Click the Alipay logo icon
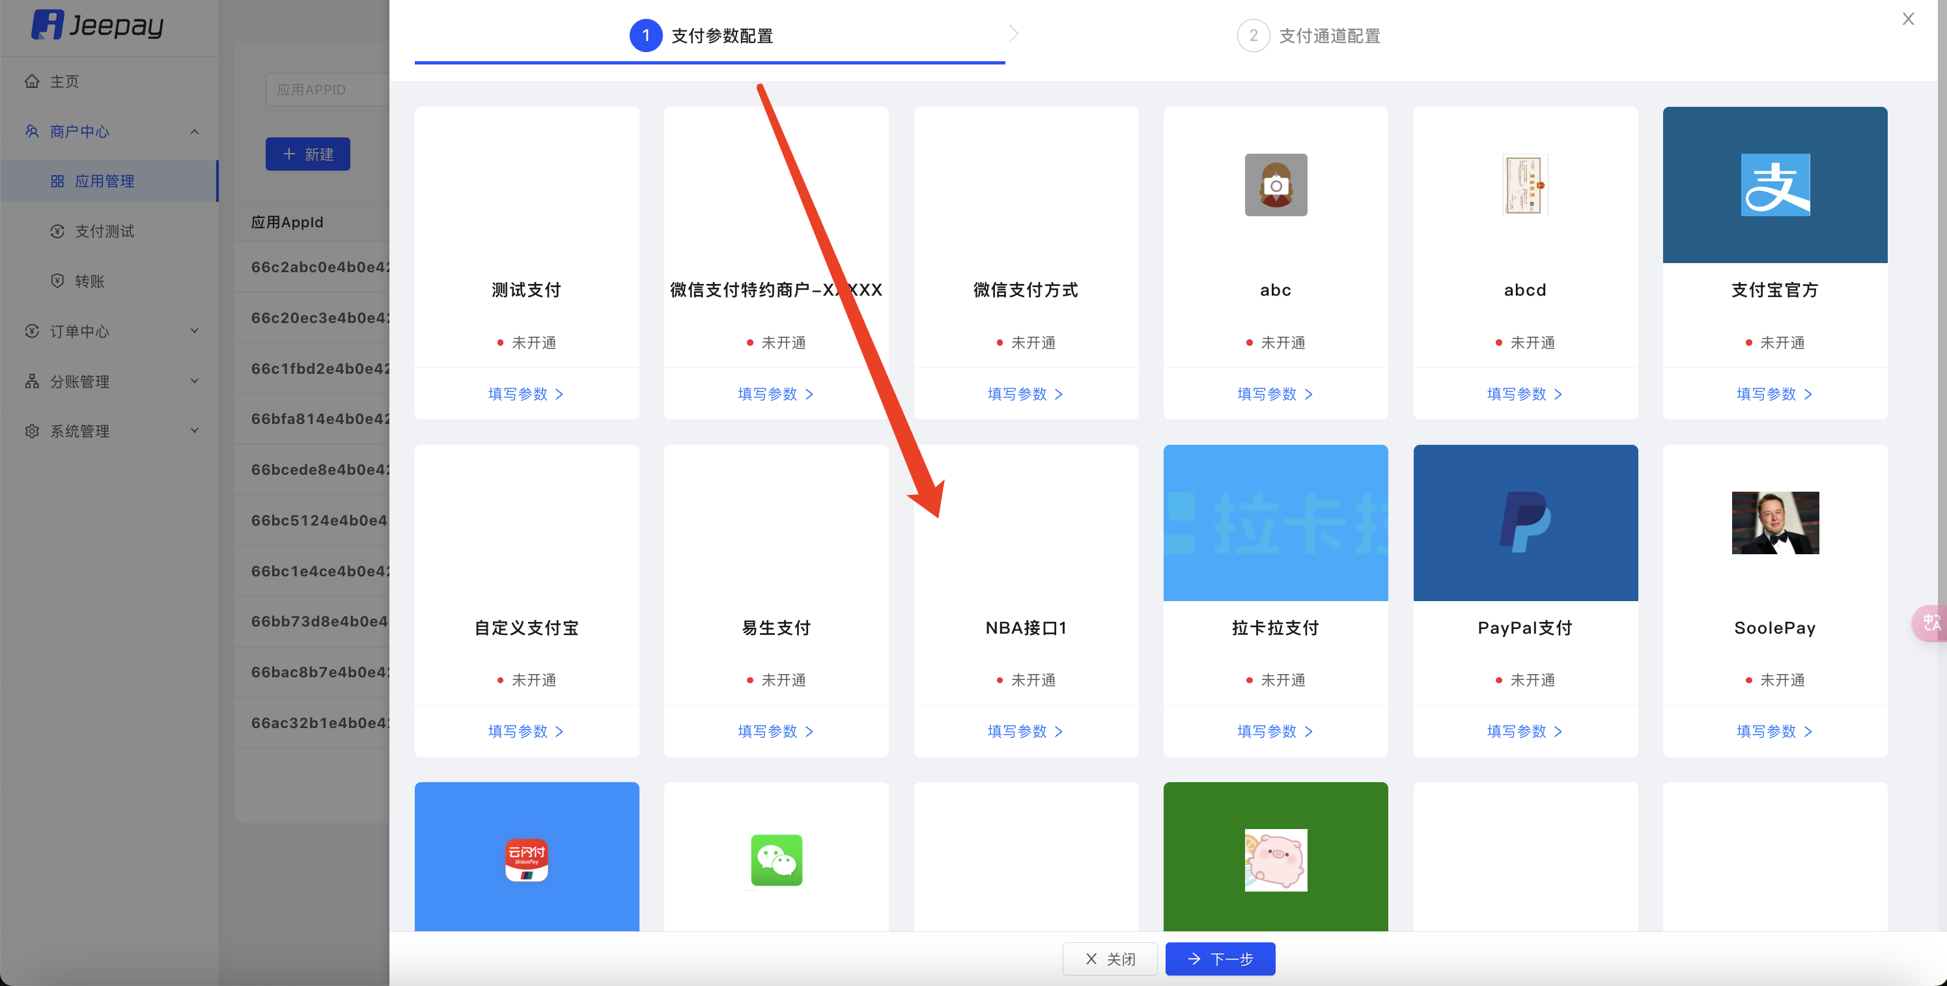 click(x=1774, y=185)
